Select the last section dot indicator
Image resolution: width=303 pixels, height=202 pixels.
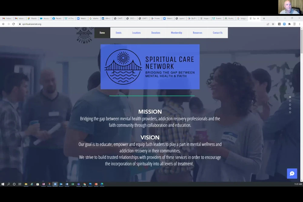(x=290, y=112)
